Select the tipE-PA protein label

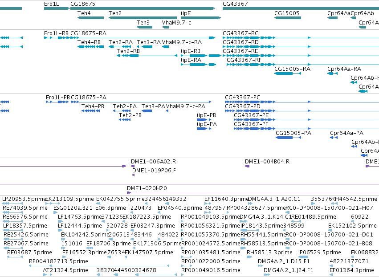[x=207, y=125]
